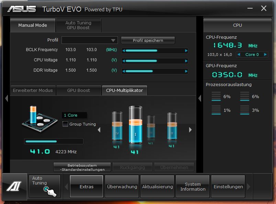Viewport: 276px width, 204px height.
Task: Open the Erweiterter Modus tab
Action: [x=33, y=91]
